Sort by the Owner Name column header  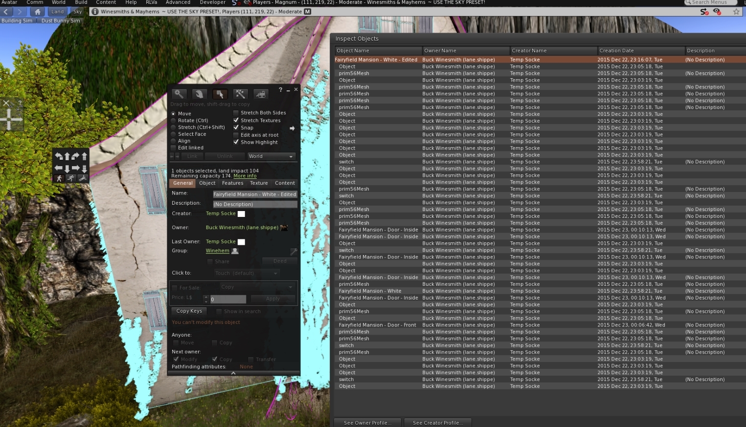click(466, 51)
